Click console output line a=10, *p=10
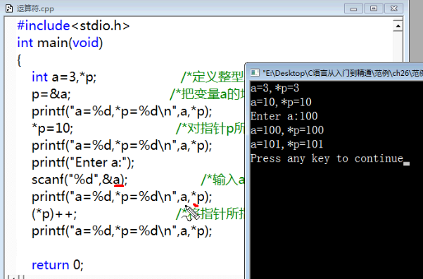 point(281,102)
